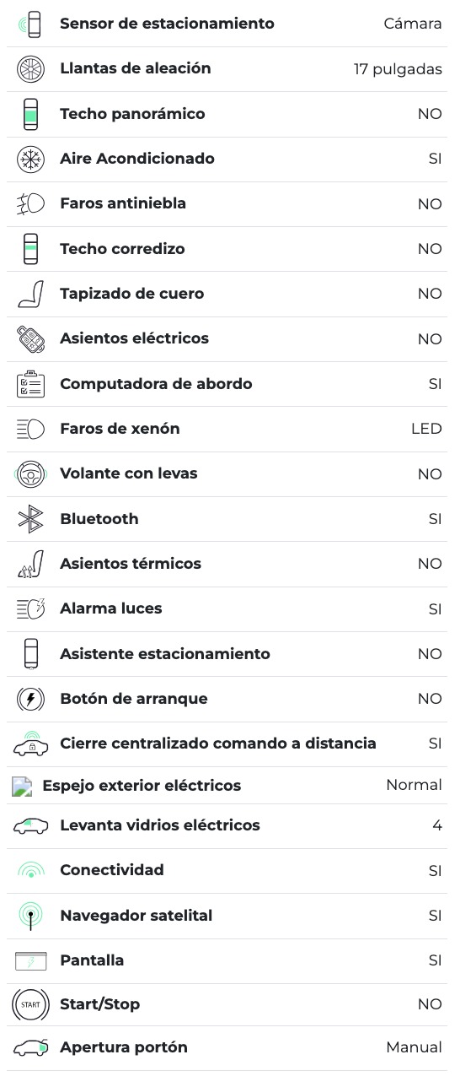Click the steering wheel paddles icon
460x1087 pixels.
click(30, 474)
